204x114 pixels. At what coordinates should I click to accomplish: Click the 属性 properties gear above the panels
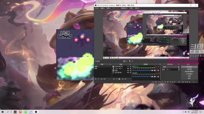pos(125,61)
